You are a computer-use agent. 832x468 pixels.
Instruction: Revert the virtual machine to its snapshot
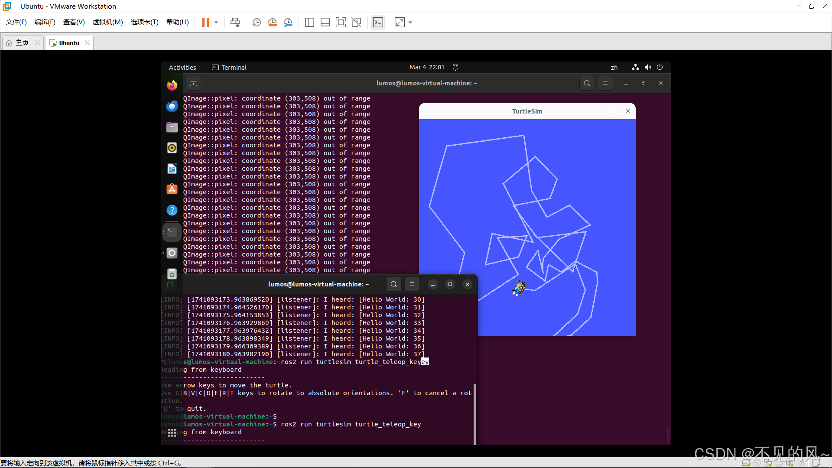click(x=273, y=22)
